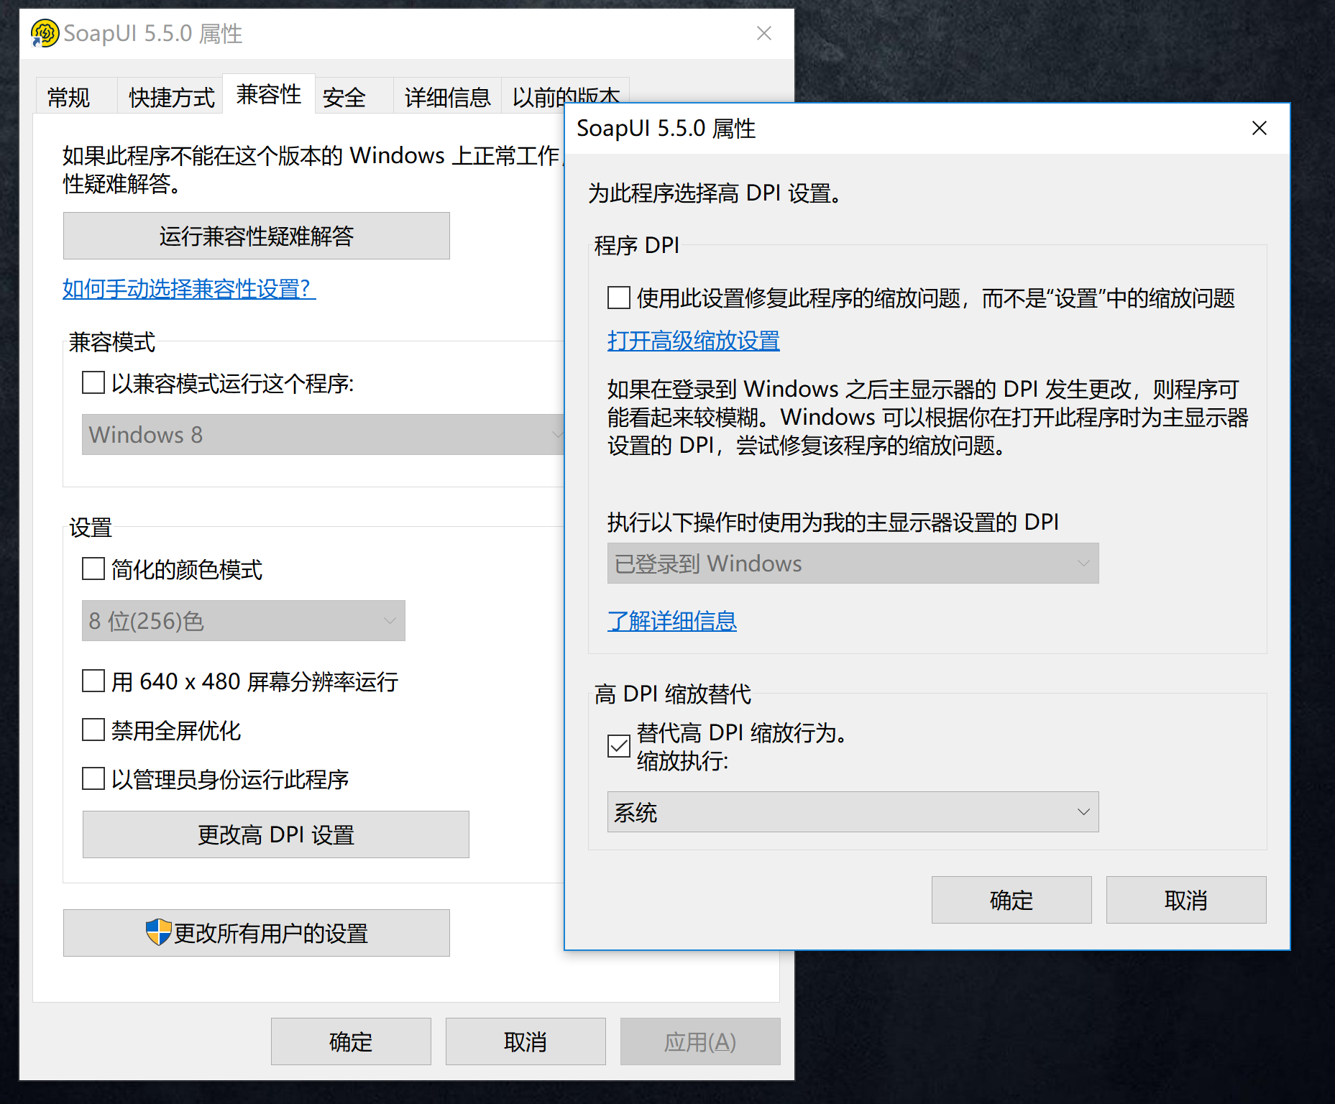Open the 8 位(256)色 color dropdown

click(x=243, y=621)
